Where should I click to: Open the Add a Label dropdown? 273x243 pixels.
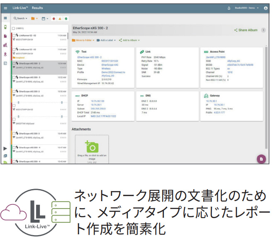(x=106, y=40)
